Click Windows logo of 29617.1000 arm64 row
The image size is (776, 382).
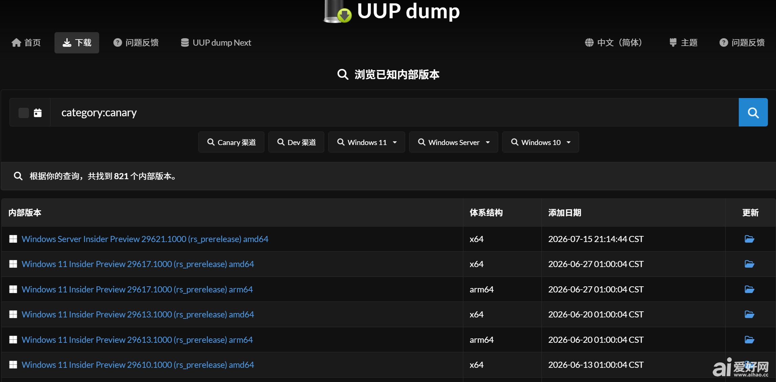click(x=13, y=289)
